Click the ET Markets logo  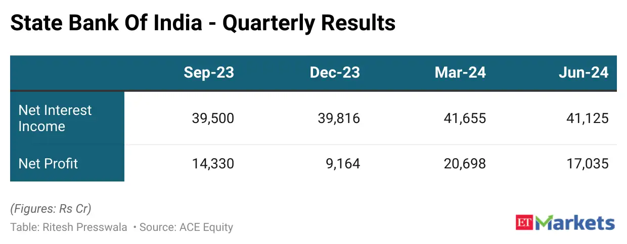pyautogui.click(x=565, y=222)
